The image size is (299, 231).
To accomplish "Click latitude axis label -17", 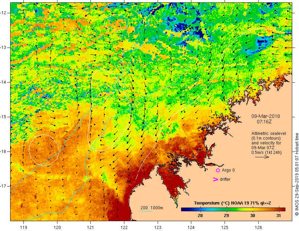I will click(4, 186).
